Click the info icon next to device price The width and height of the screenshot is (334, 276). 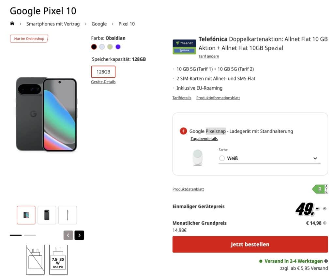point(325,209)
